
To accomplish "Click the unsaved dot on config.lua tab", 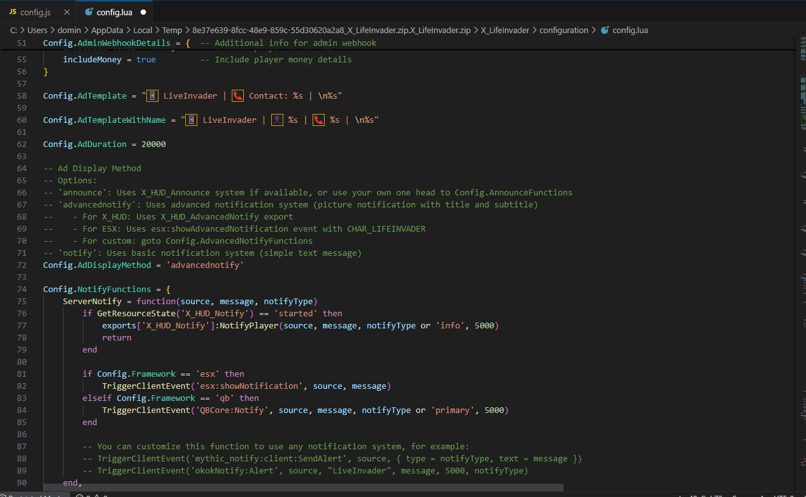I will click(143, 12).
